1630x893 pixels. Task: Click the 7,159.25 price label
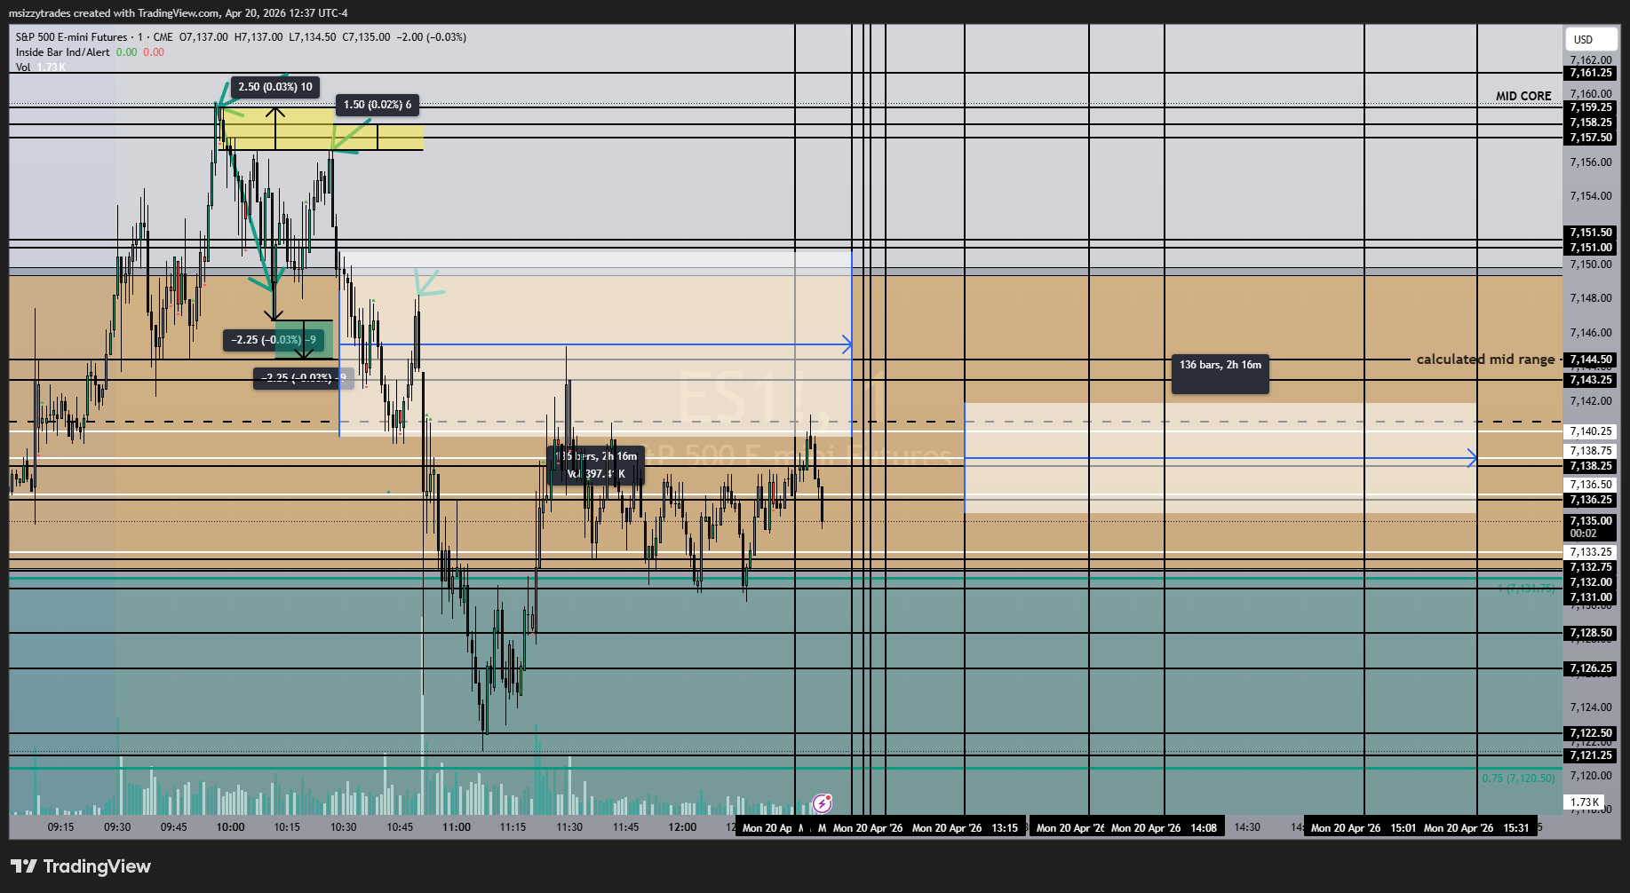click(x=1591, y=107)
